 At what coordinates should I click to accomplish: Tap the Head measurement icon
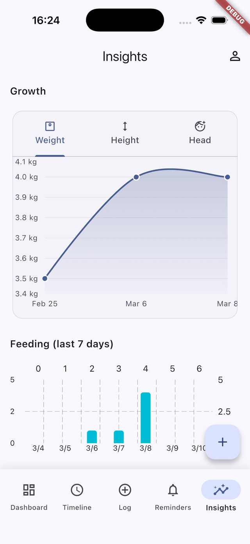click(200, 126)
